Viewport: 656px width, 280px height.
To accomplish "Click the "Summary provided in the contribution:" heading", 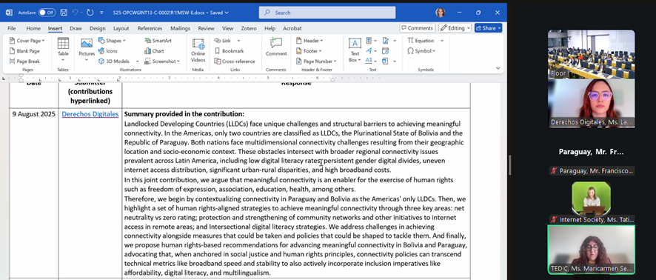I will (184, 114).
